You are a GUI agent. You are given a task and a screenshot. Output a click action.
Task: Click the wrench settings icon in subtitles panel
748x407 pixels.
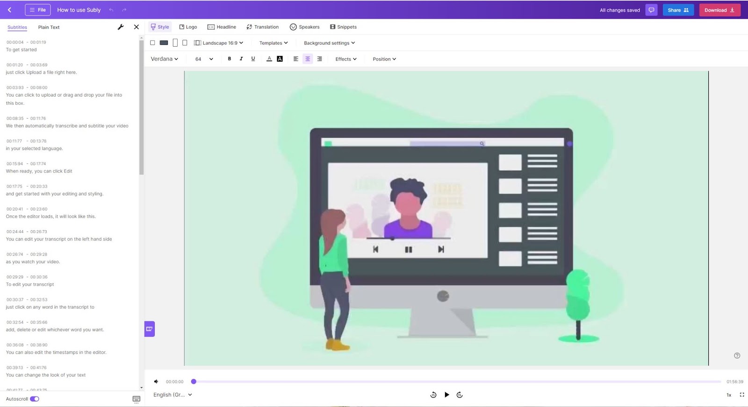(x=121, y=27)
